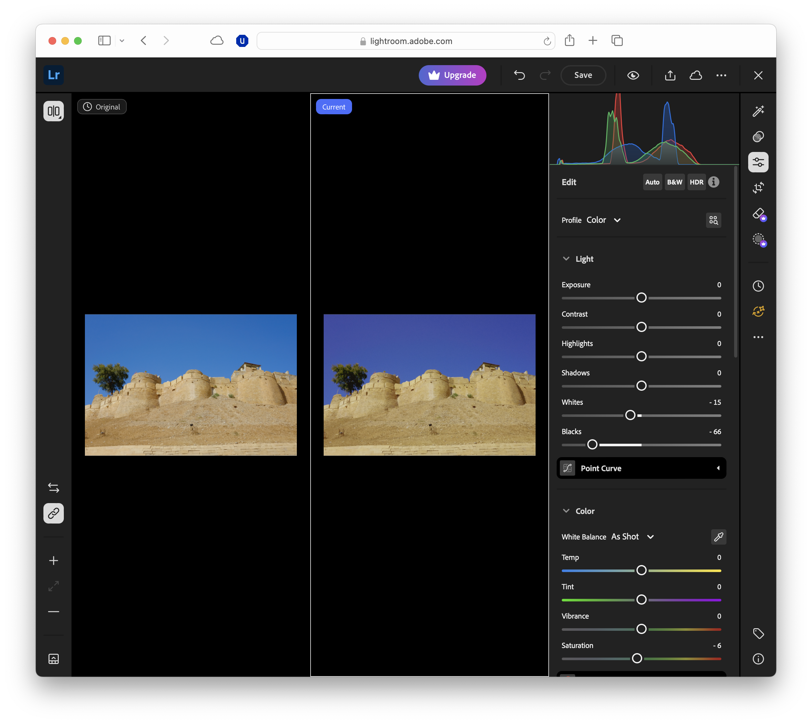Click the Upgrade button

(x=452, y=75)
